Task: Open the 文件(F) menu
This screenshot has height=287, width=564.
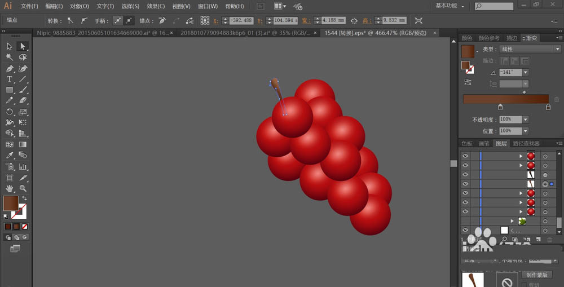Action: point(29,6)
